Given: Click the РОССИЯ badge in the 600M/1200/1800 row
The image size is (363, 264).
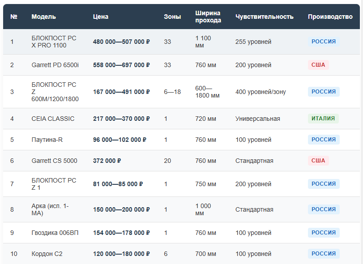Looking at the screenshot, I should coord(324,92).
